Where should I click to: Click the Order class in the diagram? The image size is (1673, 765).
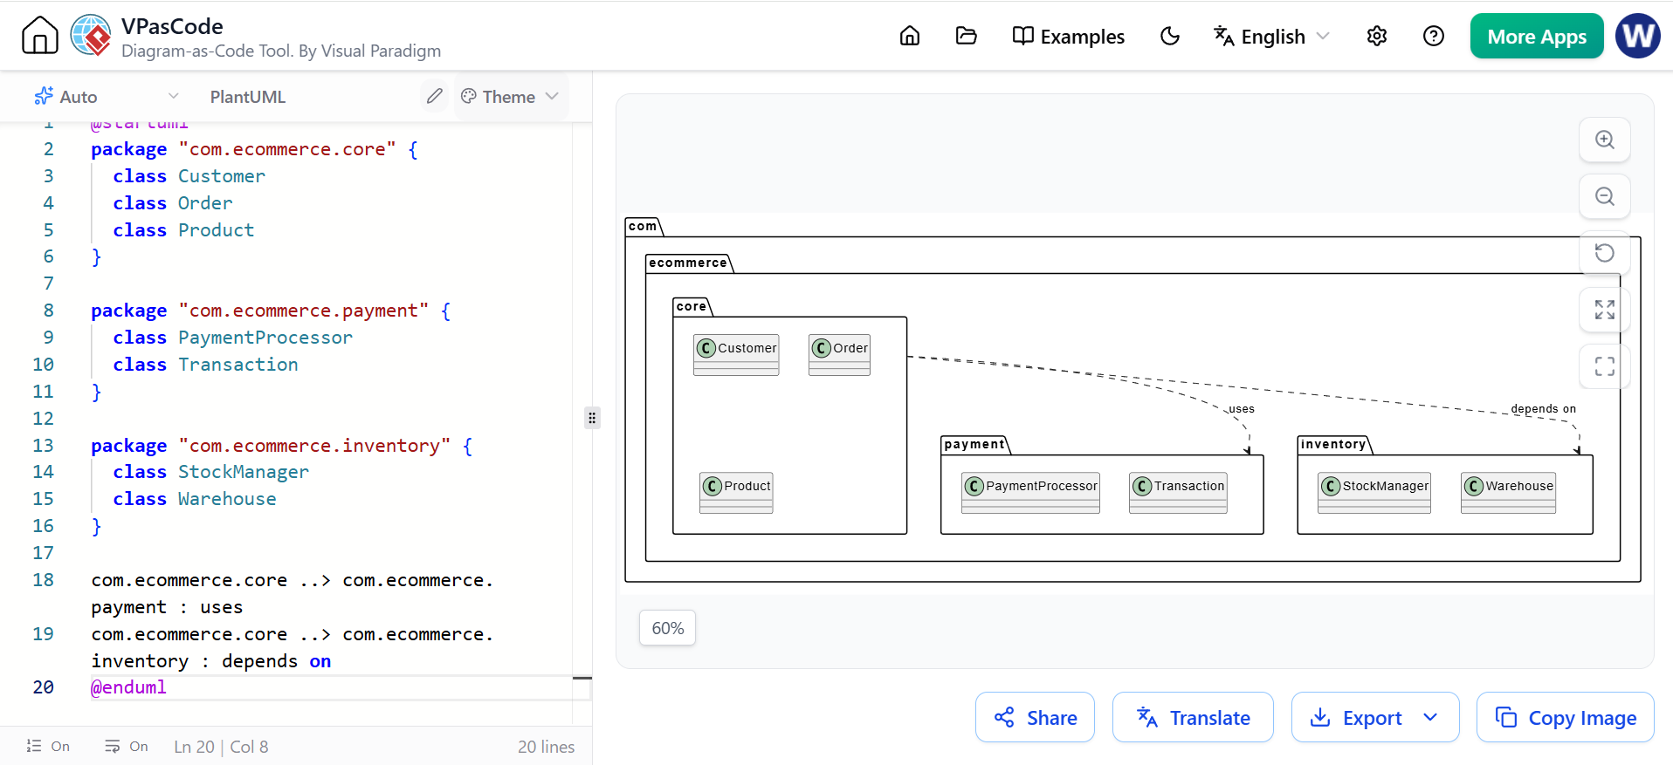839,354
